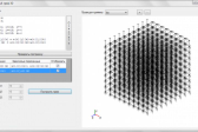Click the XYZ axis gizmo in the viewer
Viewport: 198px width, 132px height.
tap(96, 115)
